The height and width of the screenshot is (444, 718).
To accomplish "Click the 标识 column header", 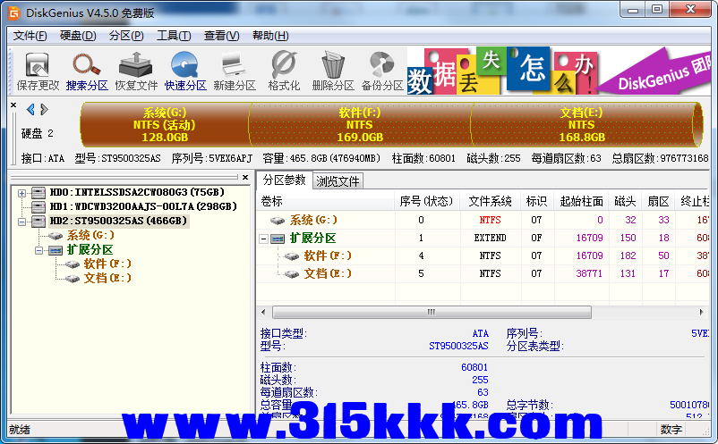I will coord(536,201).
